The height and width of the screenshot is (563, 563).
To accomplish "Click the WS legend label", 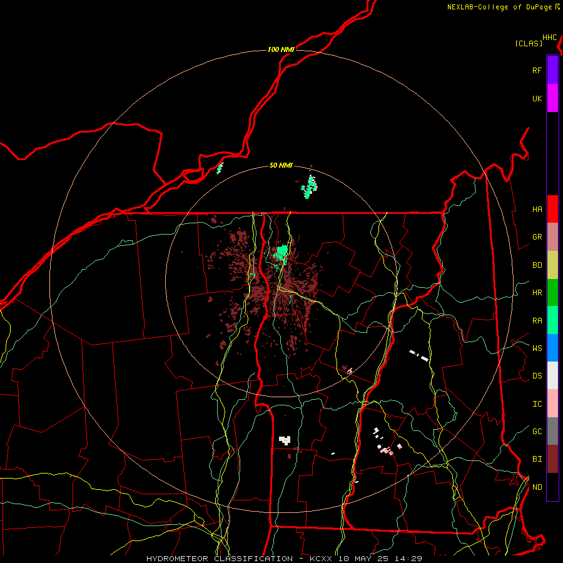I will (537, 348).
